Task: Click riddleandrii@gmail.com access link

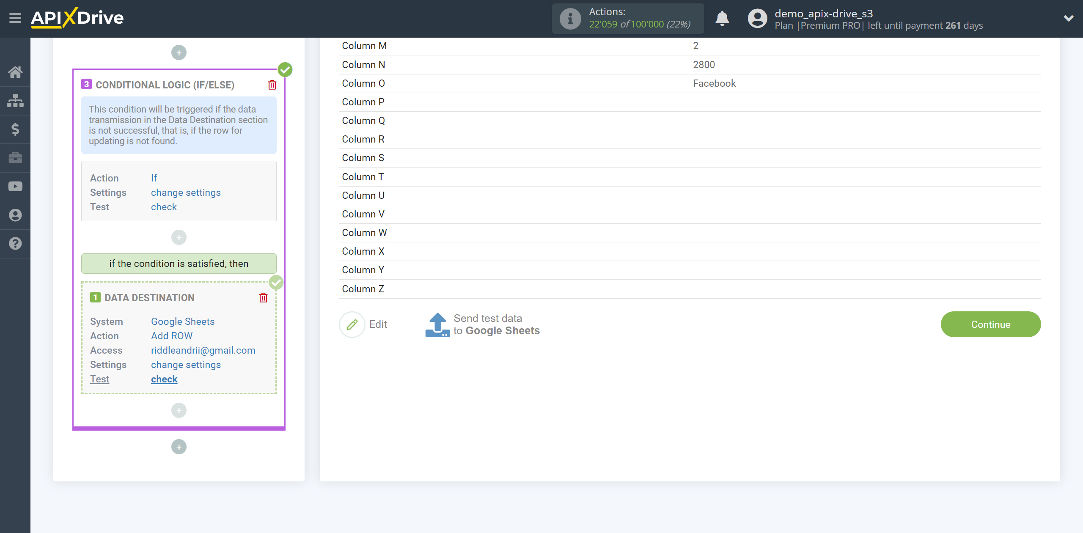Action: point(203,350)
